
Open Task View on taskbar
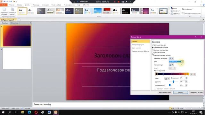[16, 112]
